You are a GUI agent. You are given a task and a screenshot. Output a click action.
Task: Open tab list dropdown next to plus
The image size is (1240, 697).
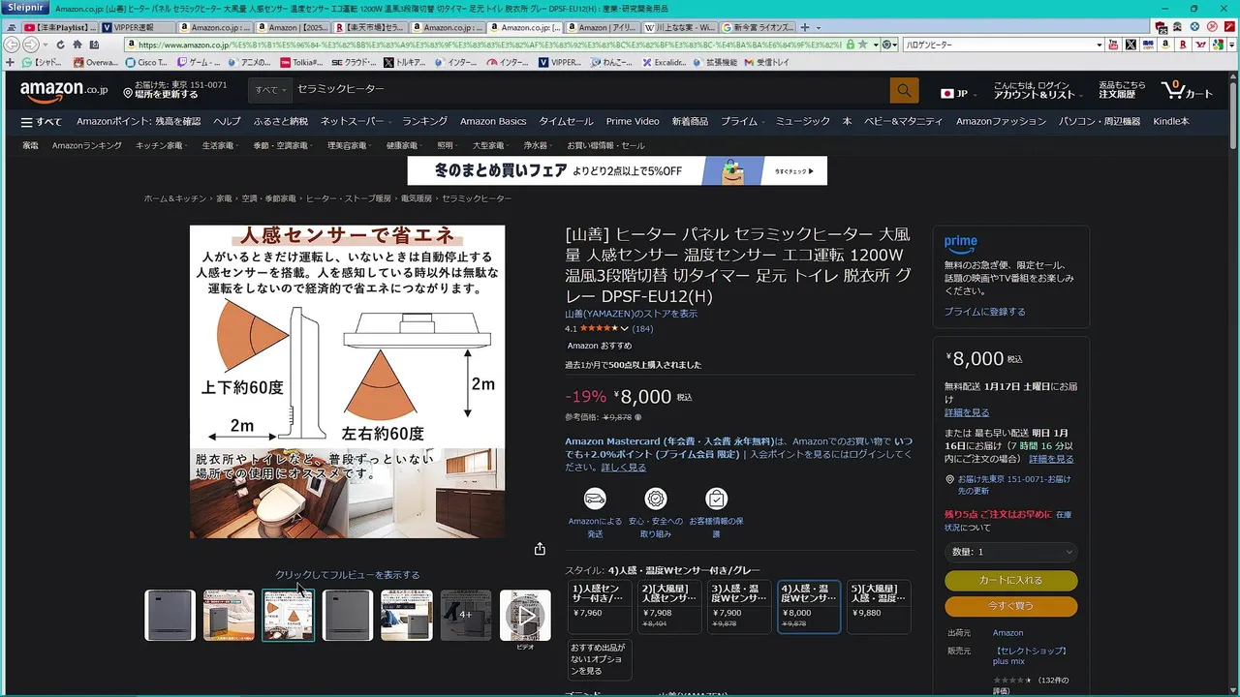pos(818,27)
